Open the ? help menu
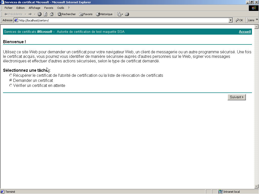259x194 pixels. (69, 8)
